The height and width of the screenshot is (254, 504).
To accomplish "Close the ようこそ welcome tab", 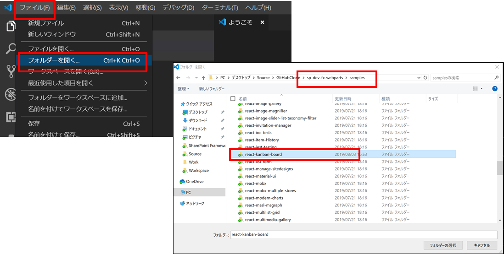I will 262,22.
